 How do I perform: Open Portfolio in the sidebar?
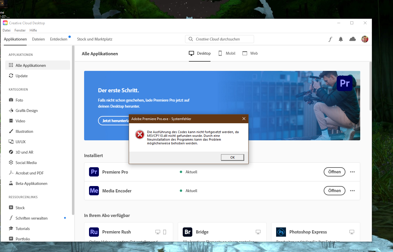pyautogui.click(x=38, y=239)
